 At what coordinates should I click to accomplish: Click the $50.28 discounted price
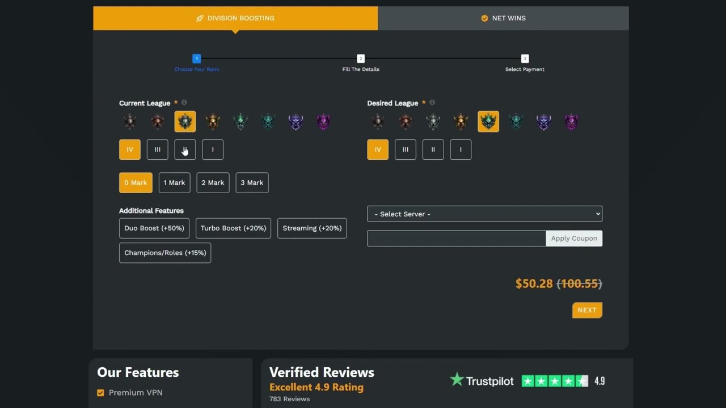click(x=534, y=284)
